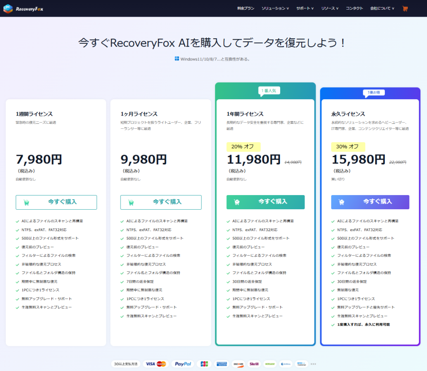427x371 pixels.
Task: Open the 料金プラン menu item
Action: click(246, 8)
